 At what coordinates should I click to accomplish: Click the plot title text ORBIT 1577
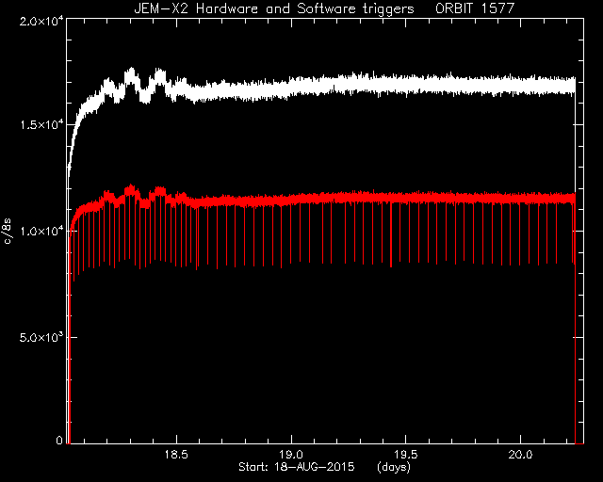475,8
